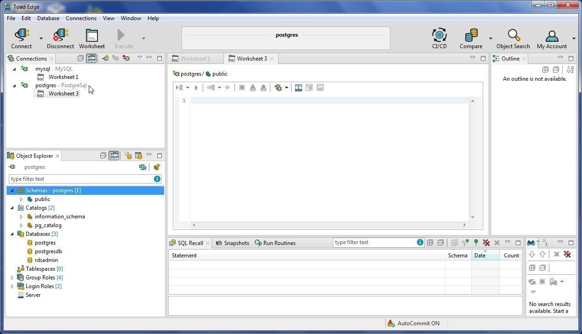The width and height of the screenshot is (582, 334).
Task: Toggle the third result layout icon in worksheet toolbar
Action: 320,88
